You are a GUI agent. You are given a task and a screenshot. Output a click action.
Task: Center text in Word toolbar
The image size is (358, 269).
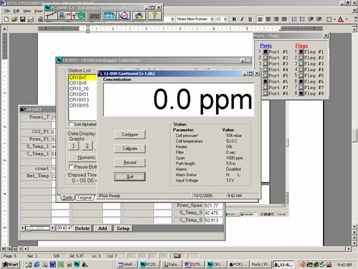tap(268, 19)
